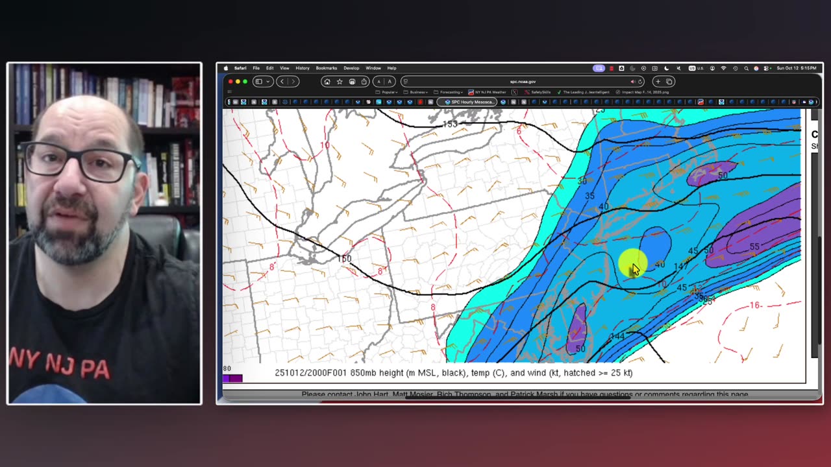This screenshot has height=467, width=831.
Task: Print the current page
Action: click(x=352, y=82)
